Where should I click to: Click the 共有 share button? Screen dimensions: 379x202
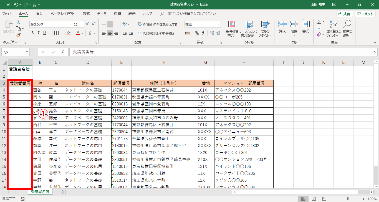(344, 14)
